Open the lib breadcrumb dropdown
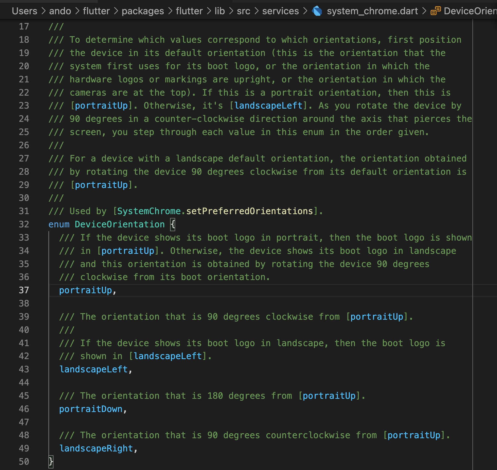The width and height of the screenshot is (497, 470). pos(219,11)
